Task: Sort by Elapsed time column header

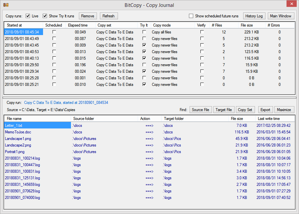Action: tap(80, 25)
